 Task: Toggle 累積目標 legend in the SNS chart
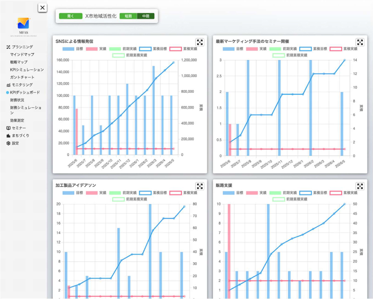click(x=153, y=49)
